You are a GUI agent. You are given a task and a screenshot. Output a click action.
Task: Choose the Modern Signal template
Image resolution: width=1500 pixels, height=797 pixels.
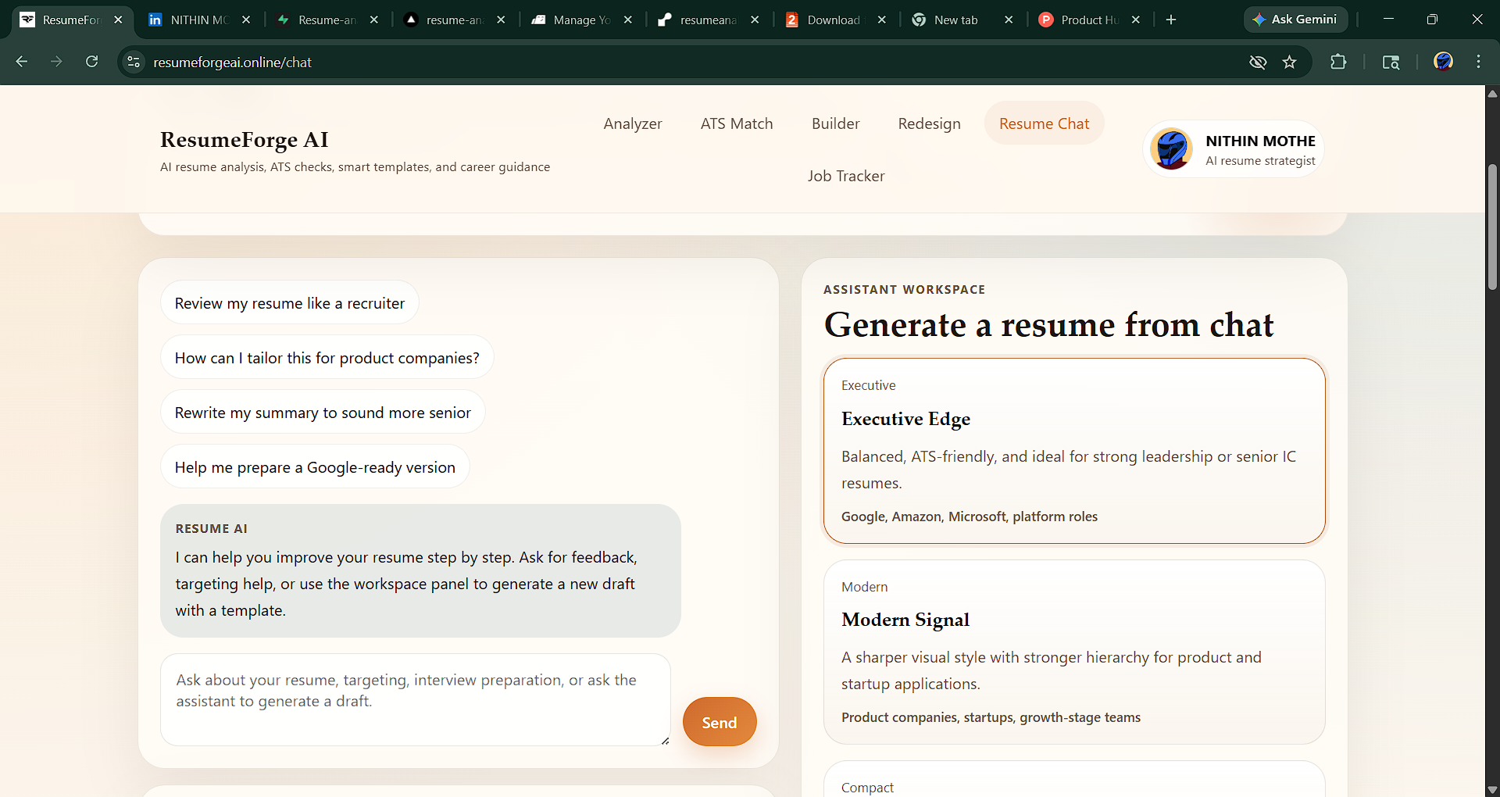pos(1074,652)
